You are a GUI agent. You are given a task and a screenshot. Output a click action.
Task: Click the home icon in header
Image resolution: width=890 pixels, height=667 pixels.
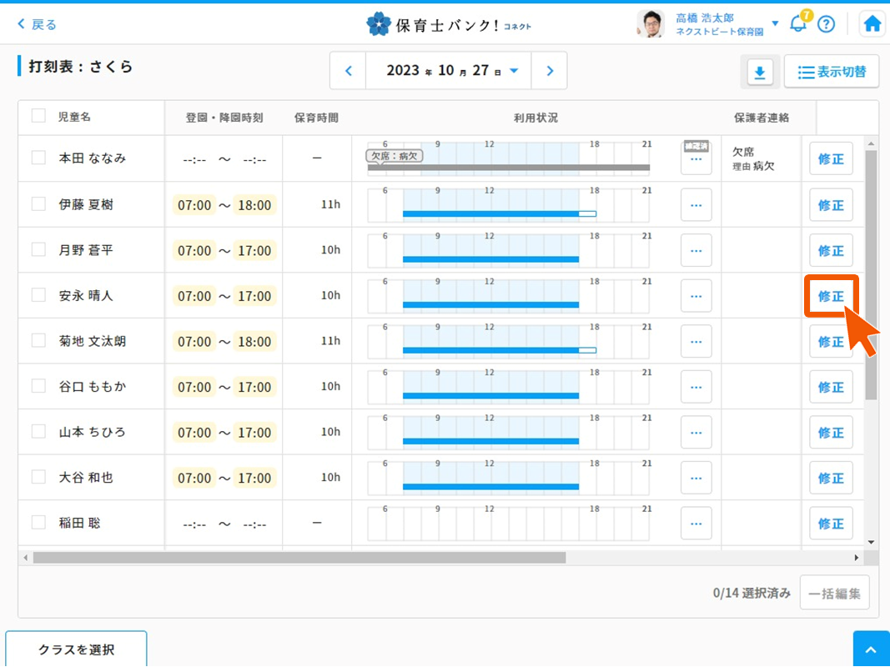(x=872, y=23)
